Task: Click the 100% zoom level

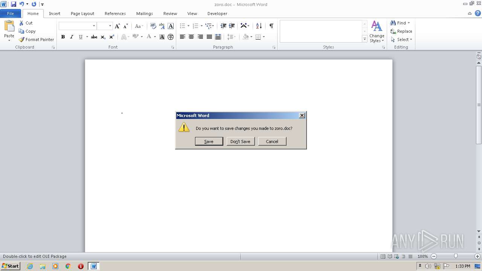Action: 423,256
